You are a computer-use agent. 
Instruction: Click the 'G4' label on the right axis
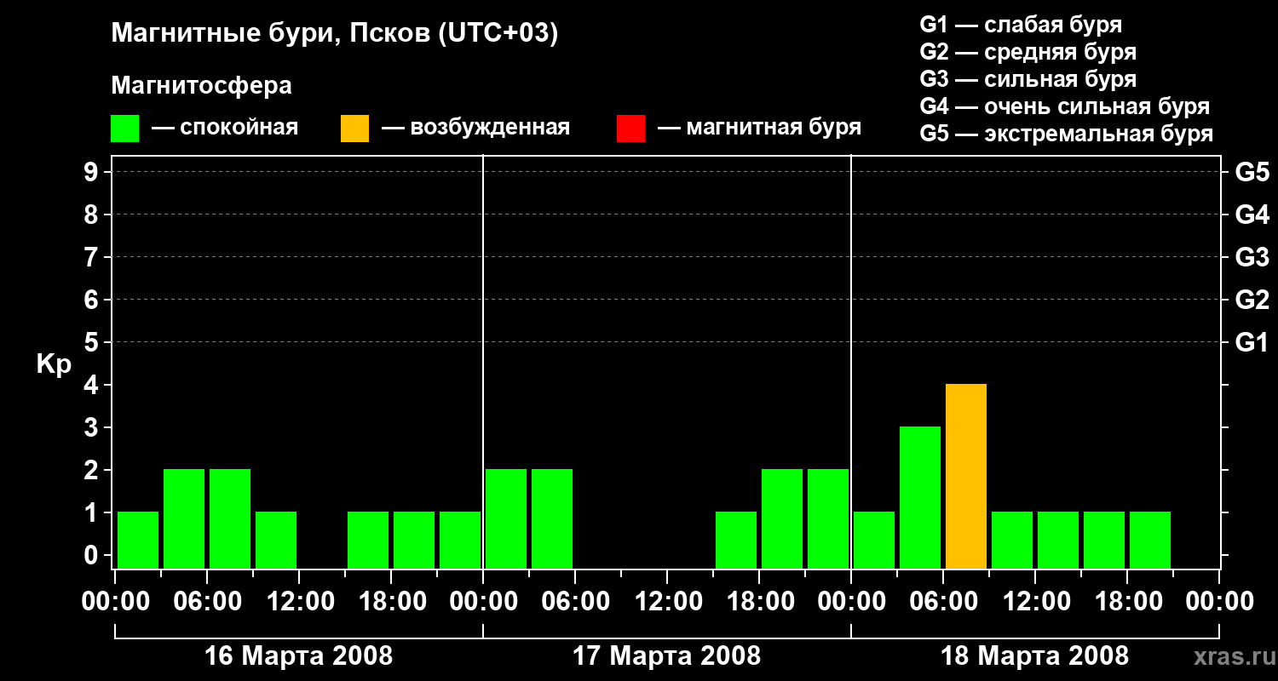click(1252, 215)
